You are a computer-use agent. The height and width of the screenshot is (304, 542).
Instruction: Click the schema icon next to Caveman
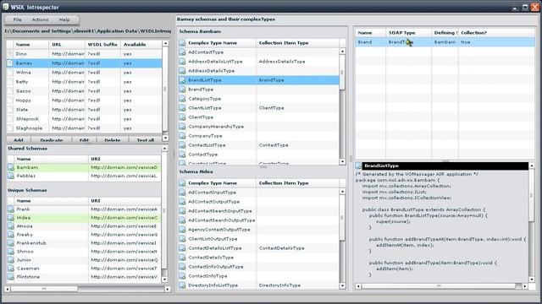click(11, 269)
